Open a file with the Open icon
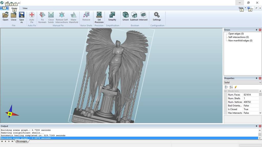The image size is (262, 147). tap(5, 16)
